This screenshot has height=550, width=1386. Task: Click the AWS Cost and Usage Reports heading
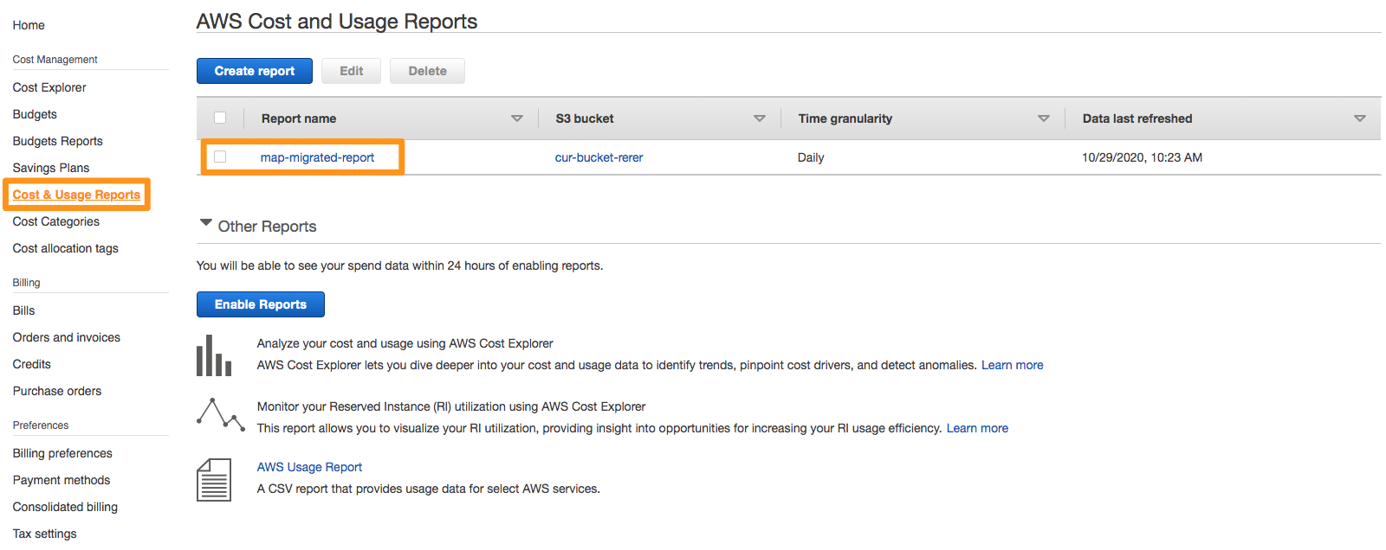pos(337,22)
